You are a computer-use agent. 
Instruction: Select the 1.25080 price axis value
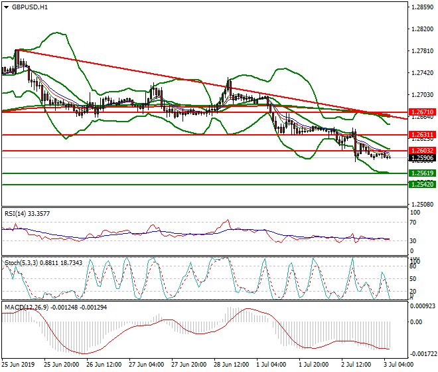(x=423, y=205)
